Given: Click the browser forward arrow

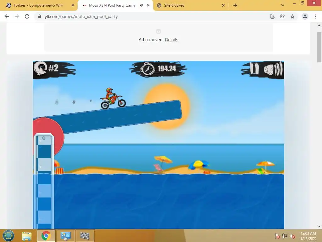Looking at the screenshot, I should [17, 16].
